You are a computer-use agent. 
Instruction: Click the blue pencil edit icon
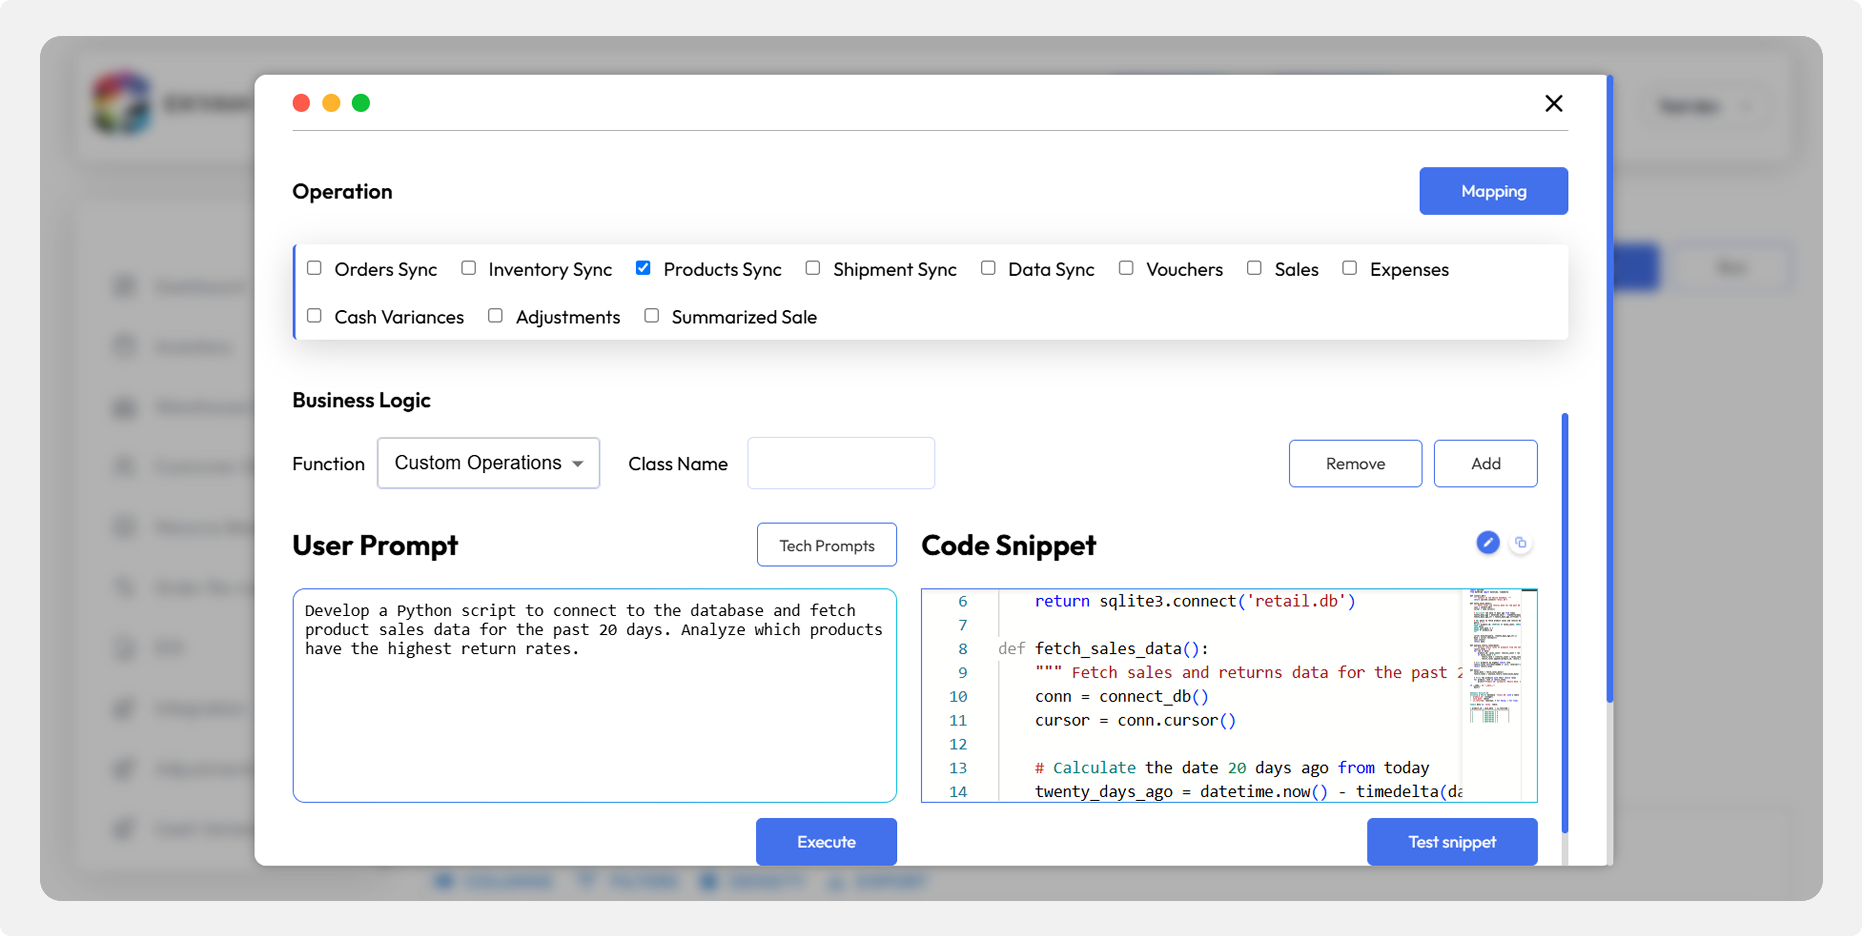coord(1488,542)
